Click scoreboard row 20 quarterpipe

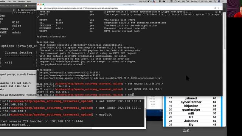pos(193,110)
